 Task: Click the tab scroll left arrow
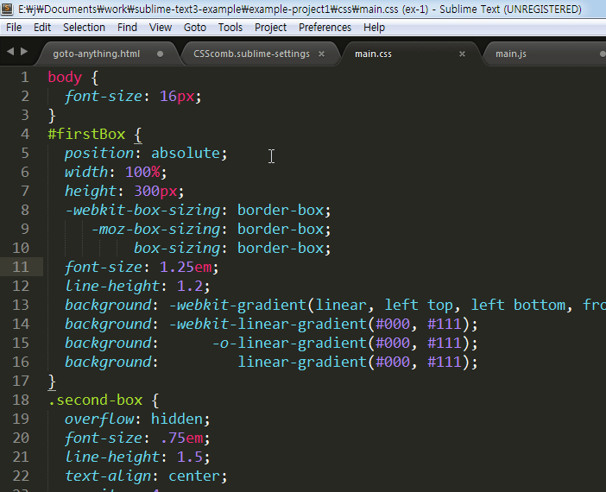(x=10, y=52)
